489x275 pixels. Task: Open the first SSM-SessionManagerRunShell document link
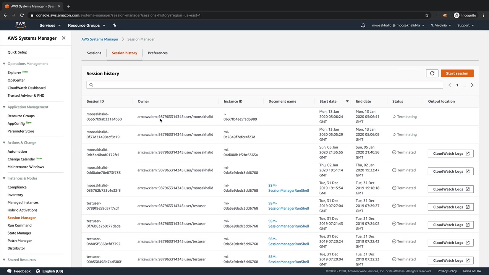[288, 188]
